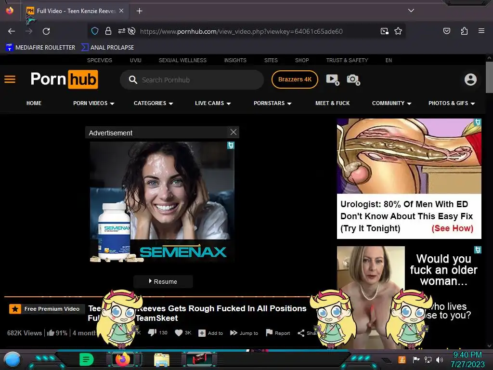The width and height of the screenshot is (493, 370).
Task: Open the SPICEVIDS top link
Action: pos(99,60)
